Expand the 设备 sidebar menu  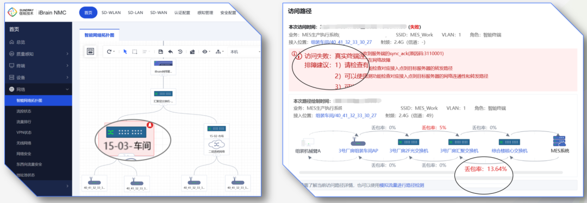(39, 78)
